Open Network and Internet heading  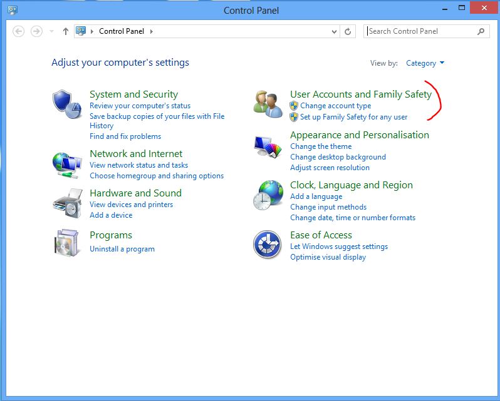coord(136,154)
